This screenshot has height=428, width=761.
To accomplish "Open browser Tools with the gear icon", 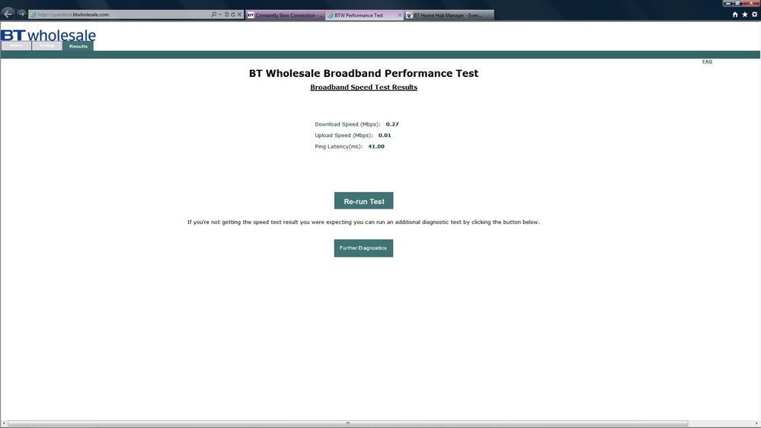I will coord(755,14).
